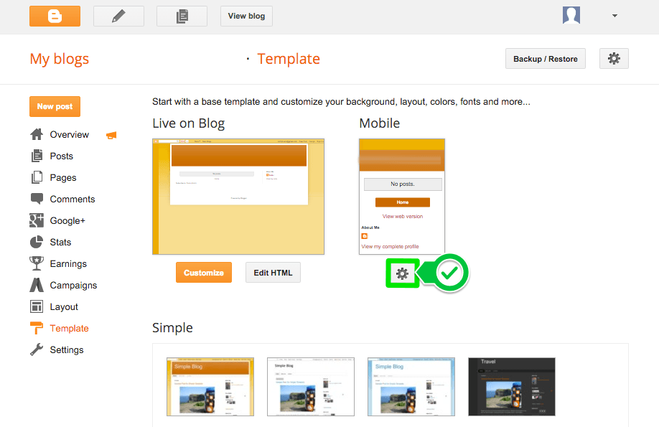659x427 pixels.
Task: Open Layout via its sidebar icon
Action: (36, 306)
